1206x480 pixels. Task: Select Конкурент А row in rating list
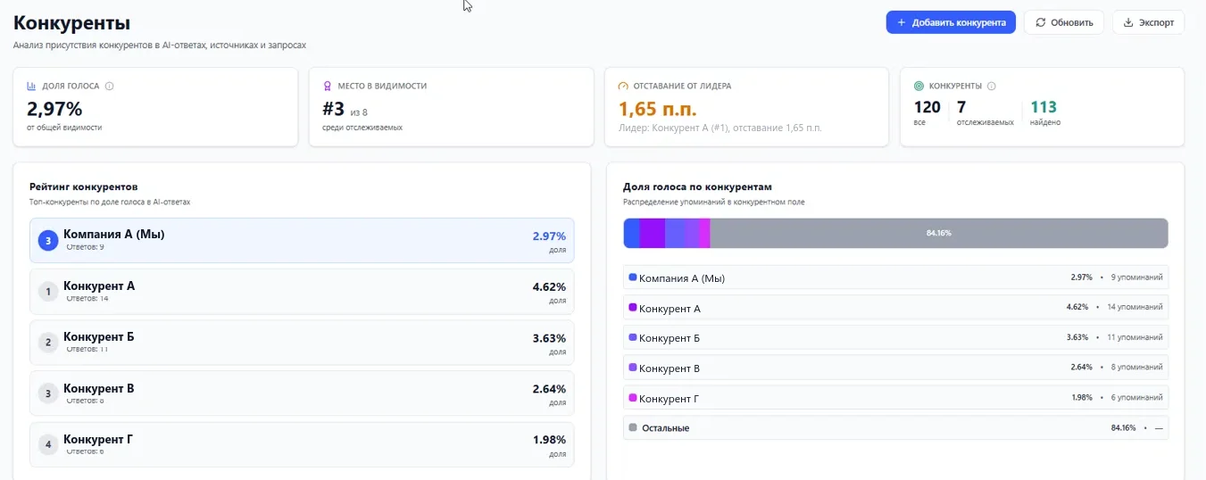(302, 292)
